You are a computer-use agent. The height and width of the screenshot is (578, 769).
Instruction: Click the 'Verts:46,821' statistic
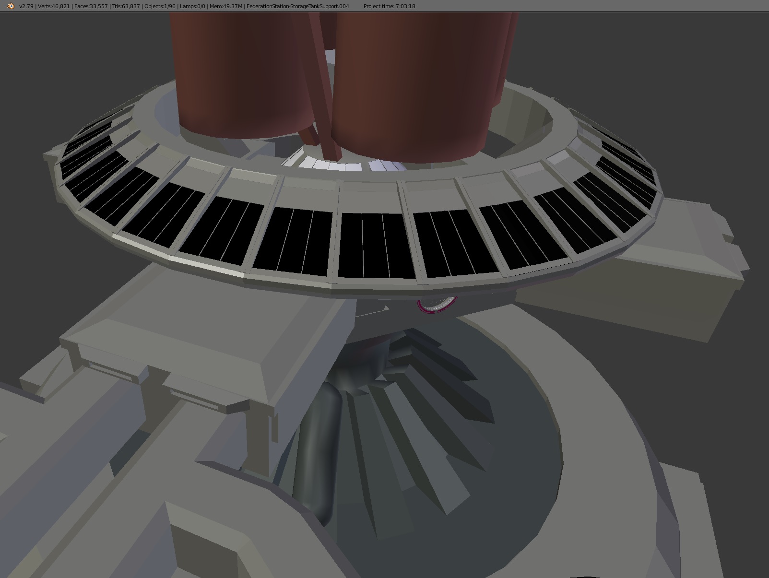(54, 6)
